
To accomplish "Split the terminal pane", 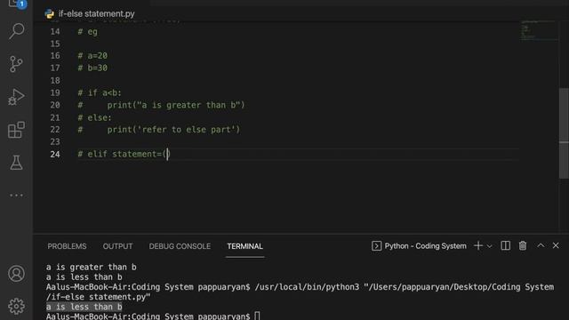I will (506, 246).
